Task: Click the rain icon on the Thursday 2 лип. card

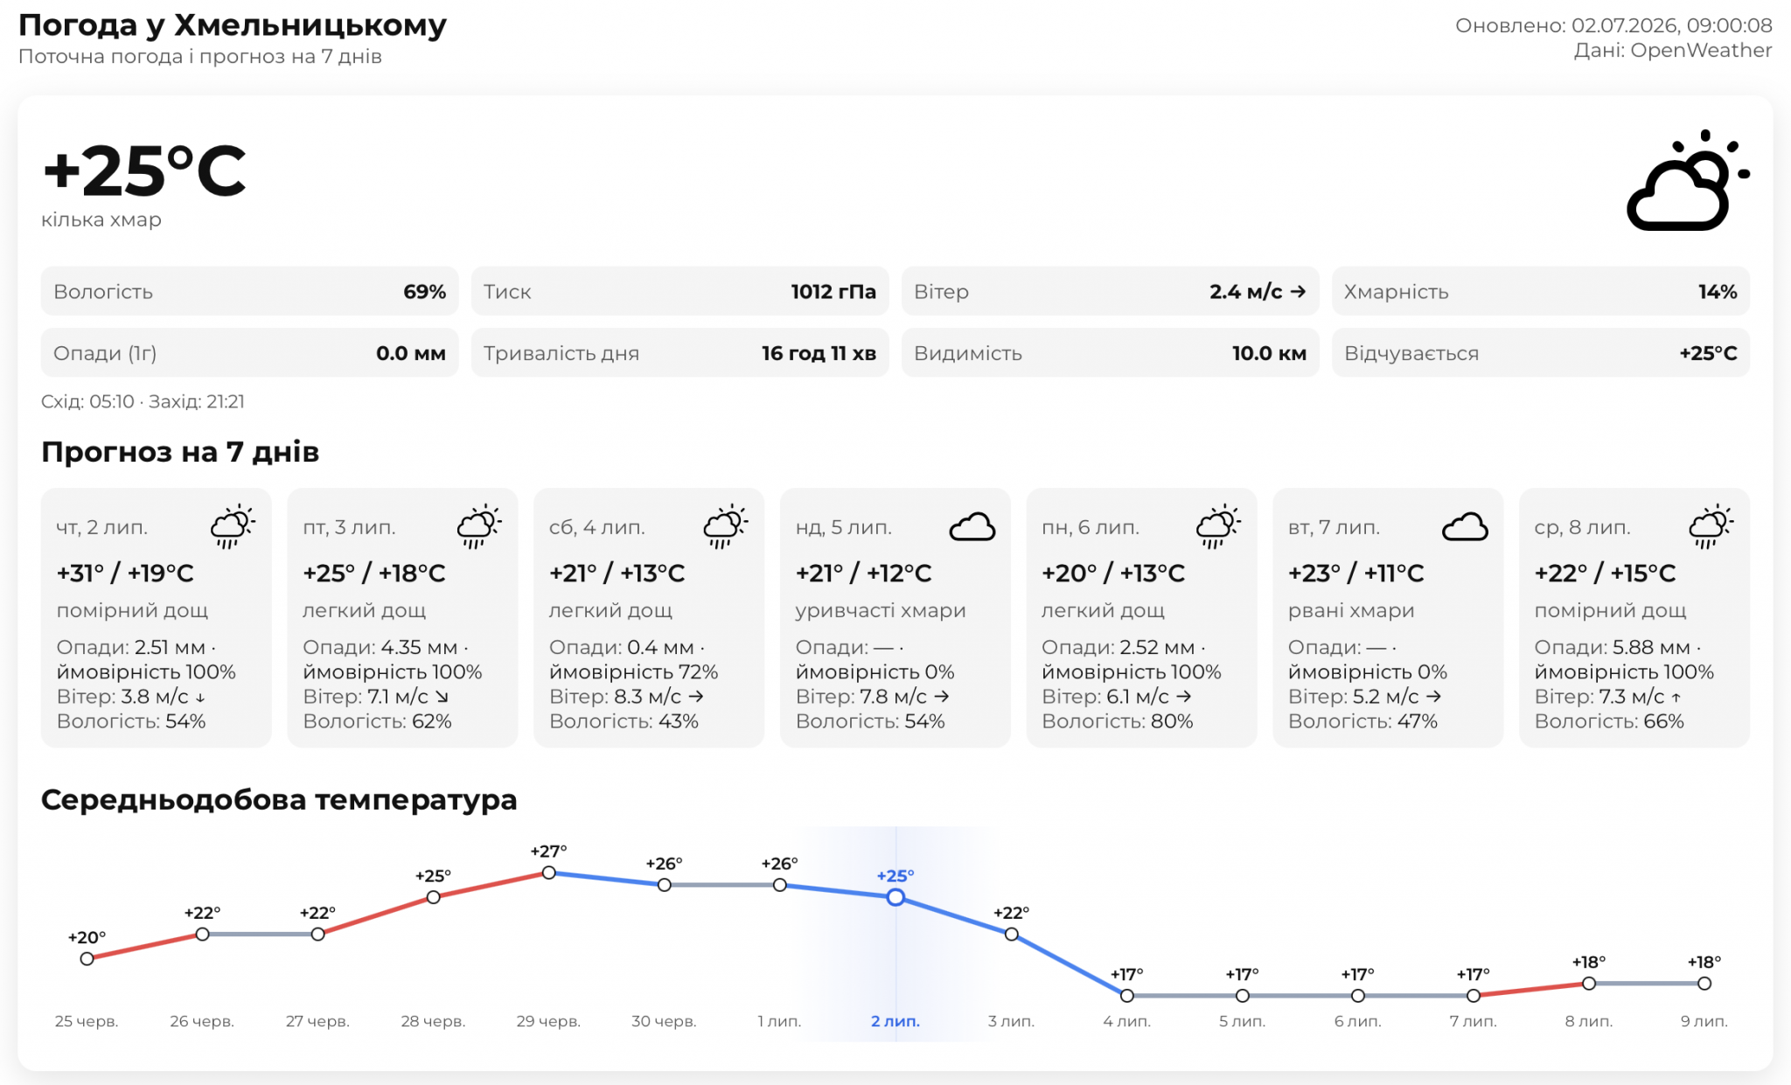Action: coord(233,527)
